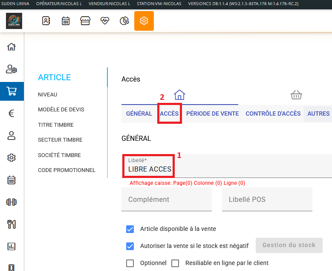Uncheck Article disponible à la vente
Viewport: 332px width, 271px height.
130,229
